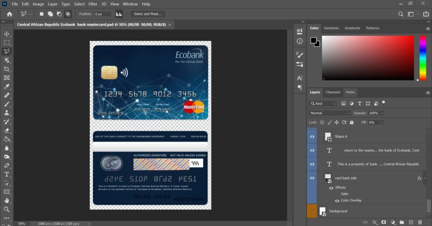Viewport: 432px width, 226px height.
Task: Click the foreground color swatch
Action: coord(313,41)
